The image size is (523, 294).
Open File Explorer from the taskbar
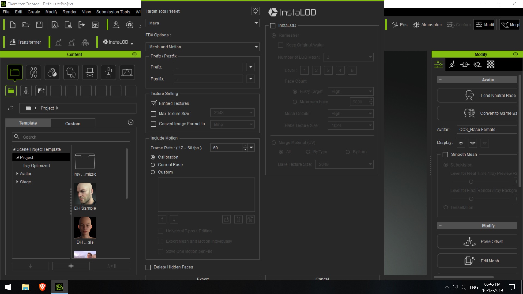pyautogui.click(x=25, y=287)
